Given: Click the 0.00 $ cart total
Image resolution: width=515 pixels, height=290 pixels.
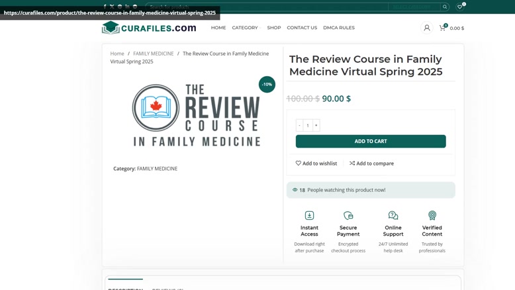Looking at the screenshot, I should click(x=457, y=28).
